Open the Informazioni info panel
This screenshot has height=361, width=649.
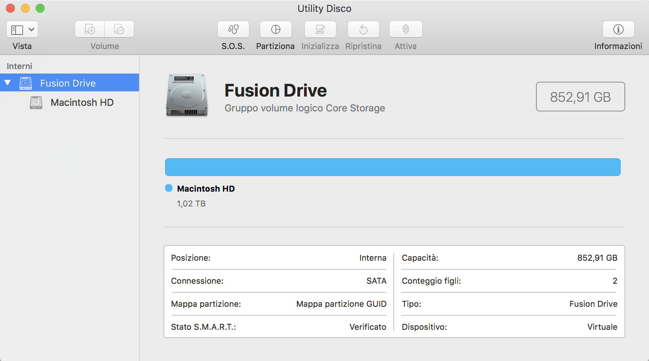point(618,29)
